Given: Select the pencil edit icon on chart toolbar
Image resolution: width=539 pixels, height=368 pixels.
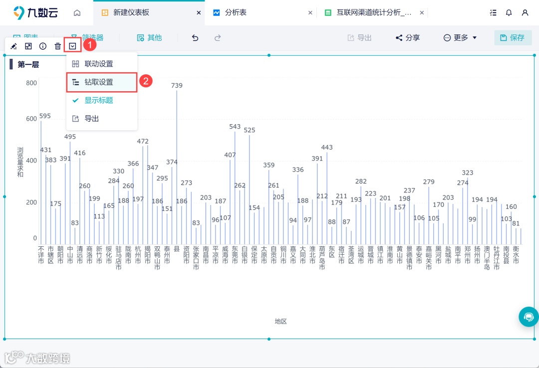Looking at the screenshot, I should click(x=13, y=45).
